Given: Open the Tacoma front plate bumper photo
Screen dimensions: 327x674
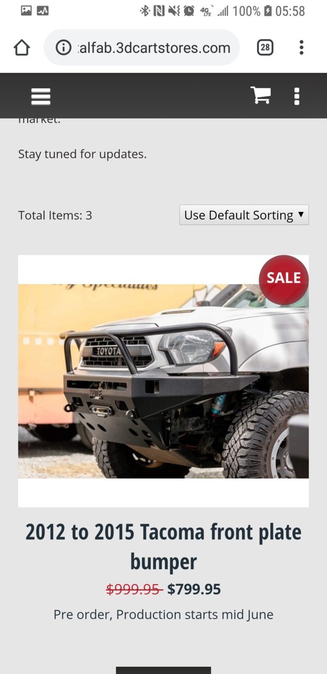Looking at the screenshot, I should (x=163, y=381).
